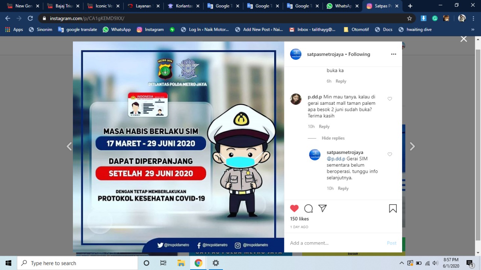
Task: Open the post's three-dot options menu
Action: tap(393, 54)
